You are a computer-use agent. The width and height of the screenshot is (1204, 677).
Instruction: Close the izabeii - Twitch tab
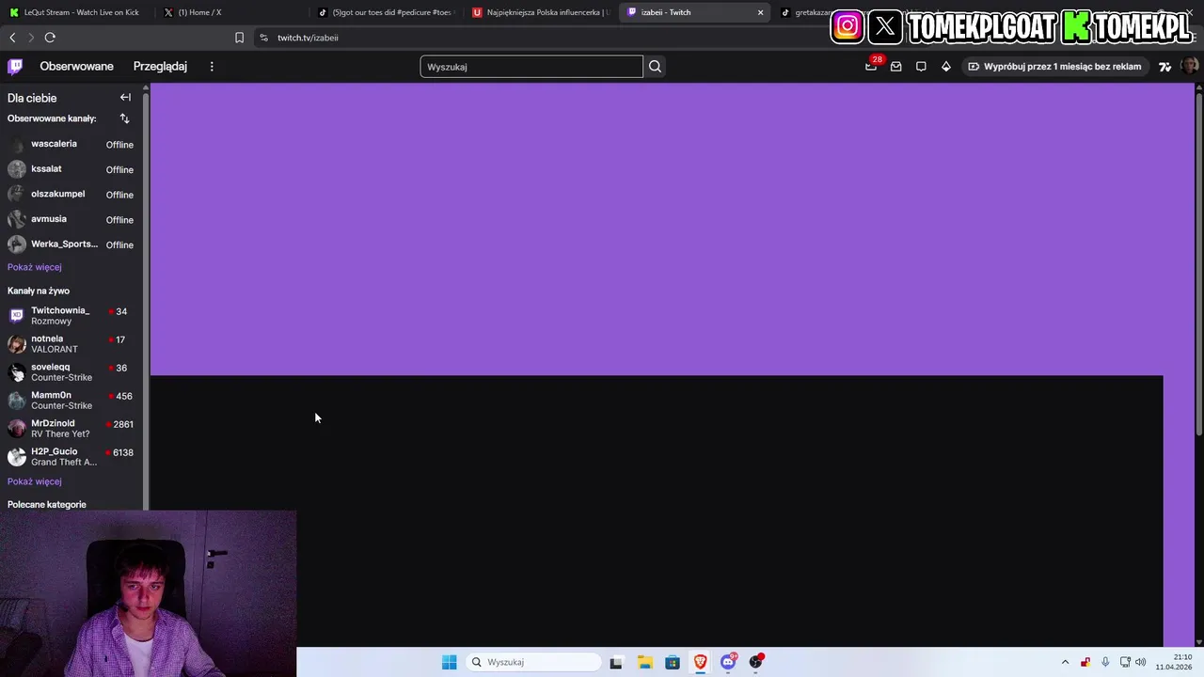[760, 12]
